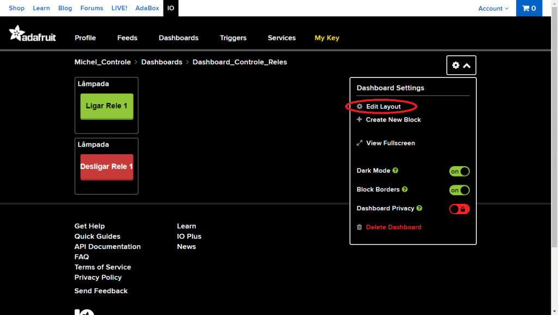
Task: Click the Dashboard Settings heading text
Action: point(390,88)
